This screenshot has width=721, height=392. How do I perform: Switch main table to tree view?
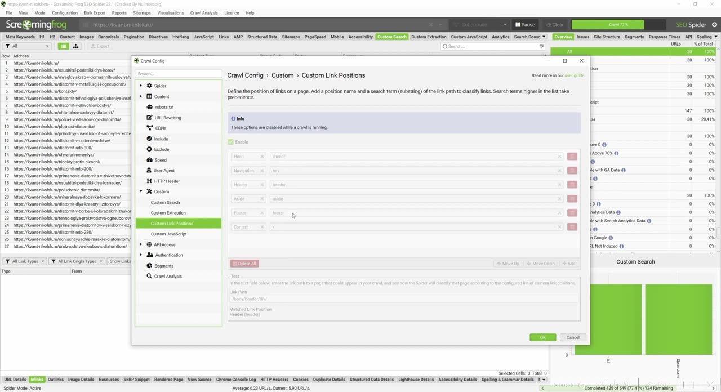pos(75,46)
